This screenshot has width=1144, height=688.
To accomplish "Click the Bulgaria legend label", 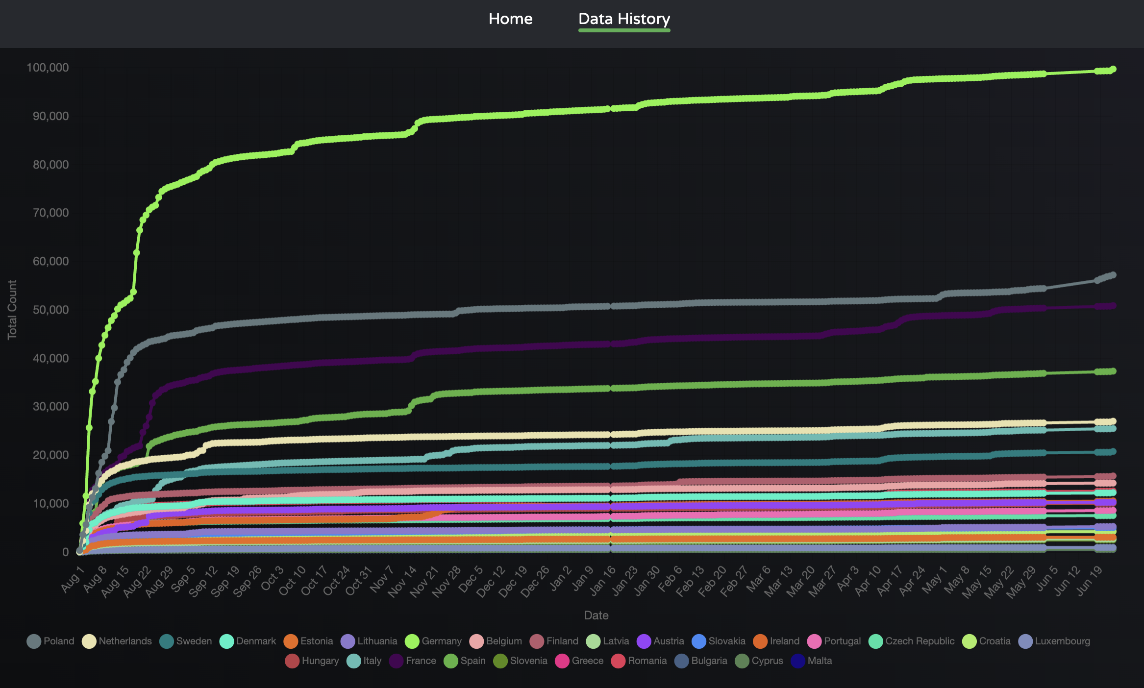I will (x=709, y=661).
